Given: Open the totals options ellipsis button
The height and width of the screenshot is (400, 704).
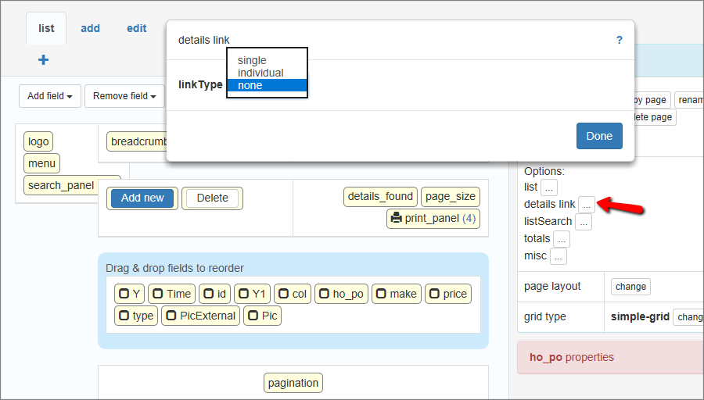Looking at the screenshot, I should coord(561,239).
